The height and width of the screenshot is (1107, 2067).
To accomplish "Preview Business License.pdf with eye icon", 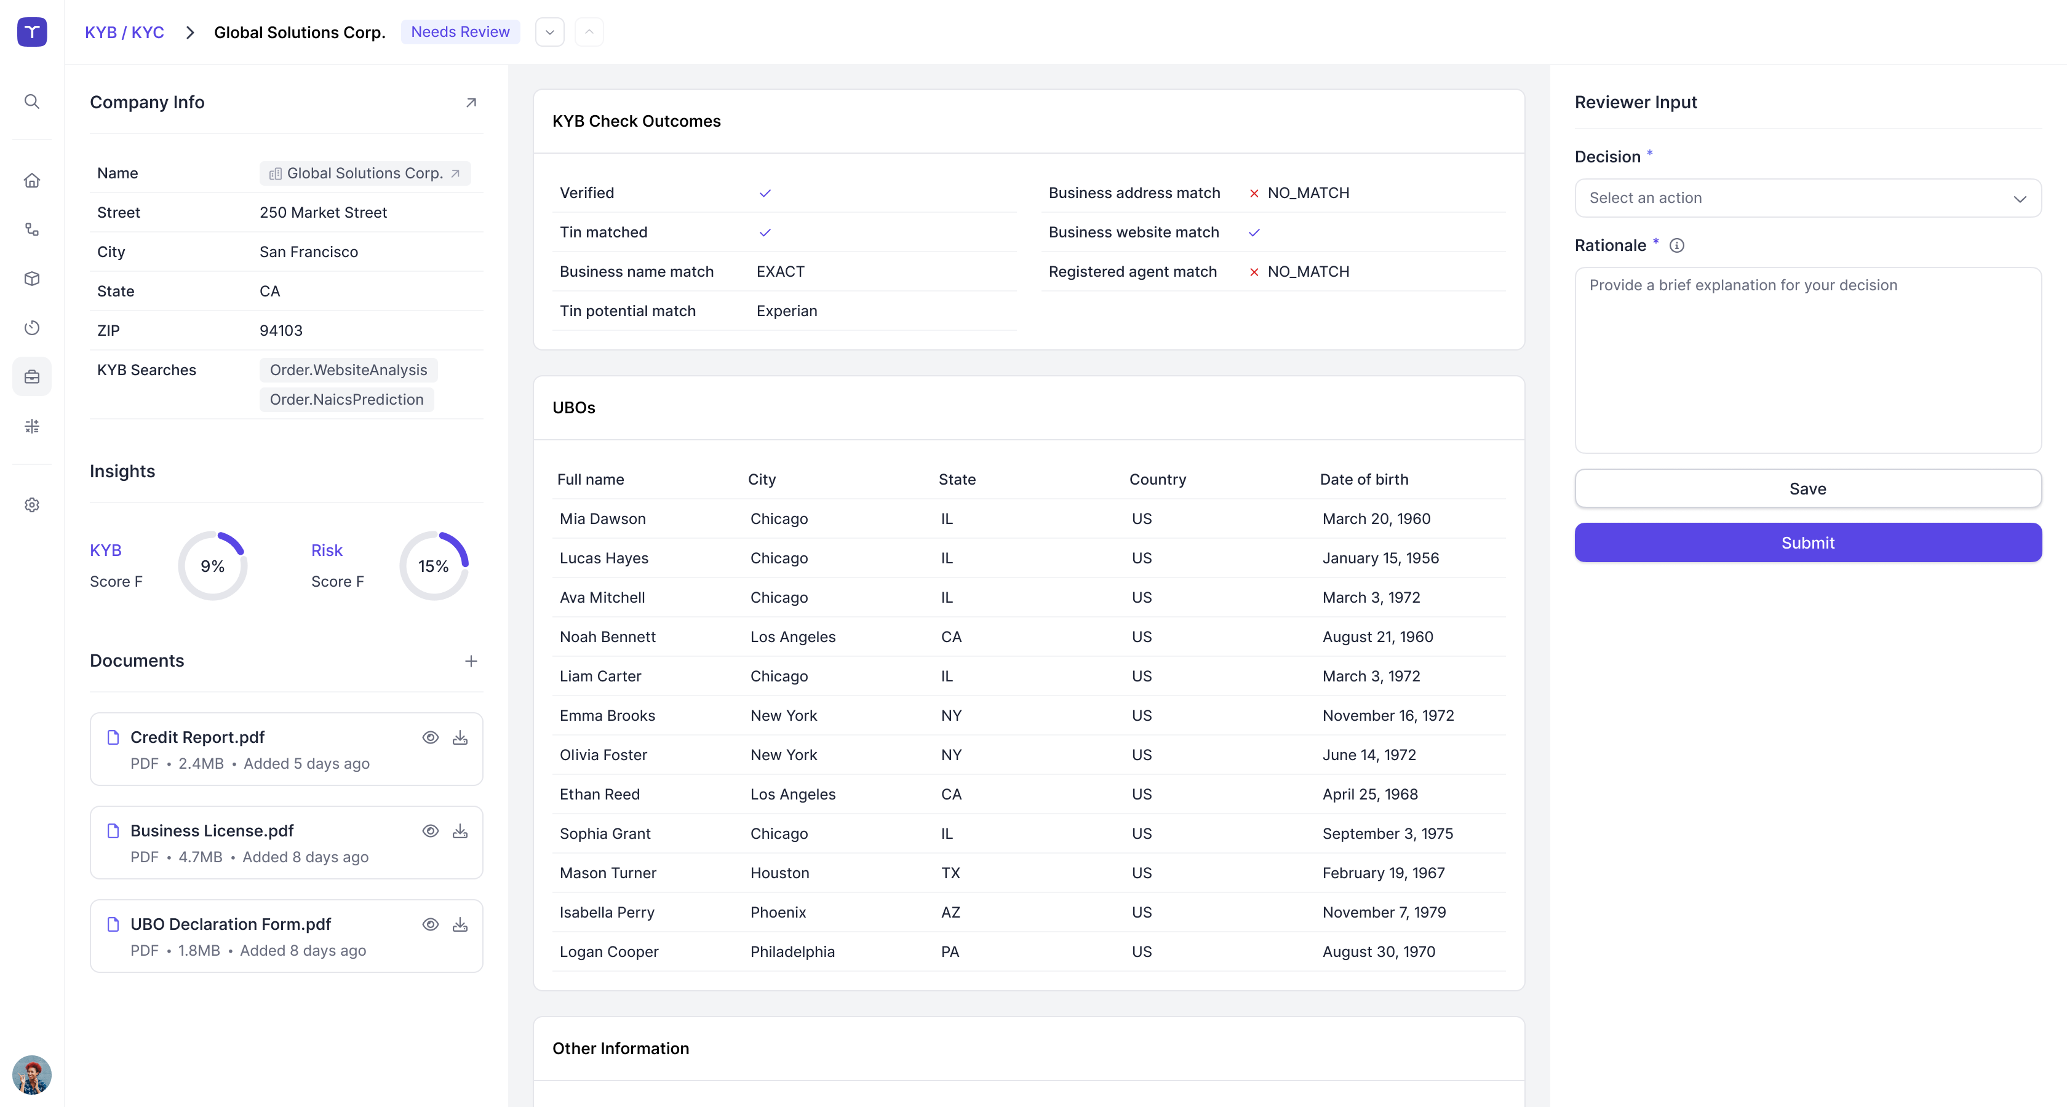I will (x=430, y=831).
